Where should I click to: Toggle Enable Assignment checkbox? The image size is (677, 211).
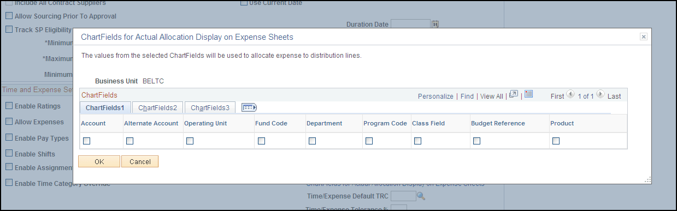(x=9, y=167)
